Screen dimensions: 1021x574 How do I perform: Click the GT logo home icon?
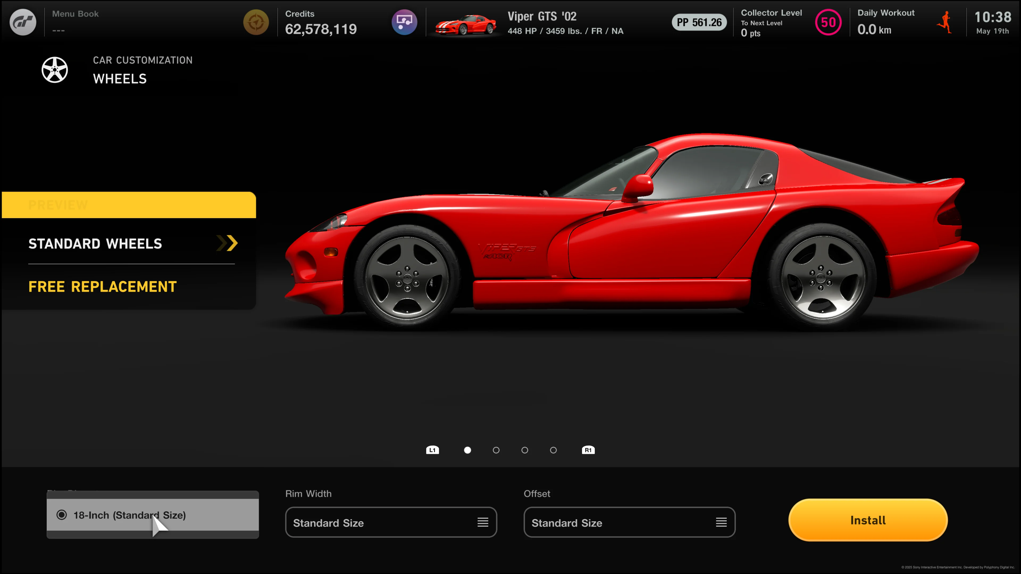pyautogui.click(x=23, y=22)
